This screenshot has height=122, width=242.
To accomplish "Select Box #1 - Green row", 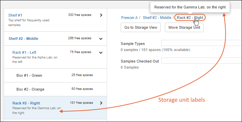I will [x=55, y=75].
